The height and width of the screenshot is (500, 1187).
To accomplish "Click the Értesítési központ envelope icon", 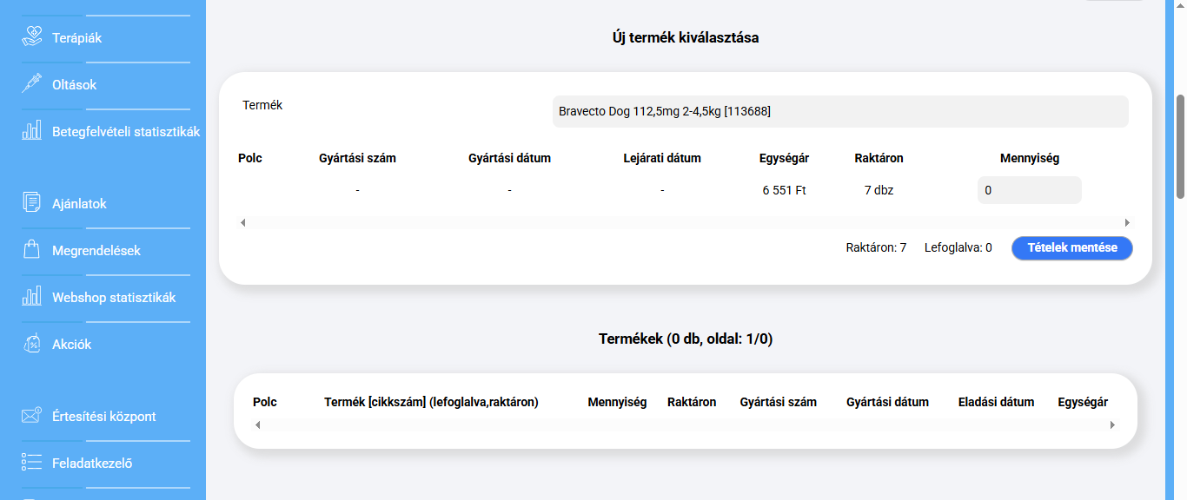I will (x=32, y=416).
